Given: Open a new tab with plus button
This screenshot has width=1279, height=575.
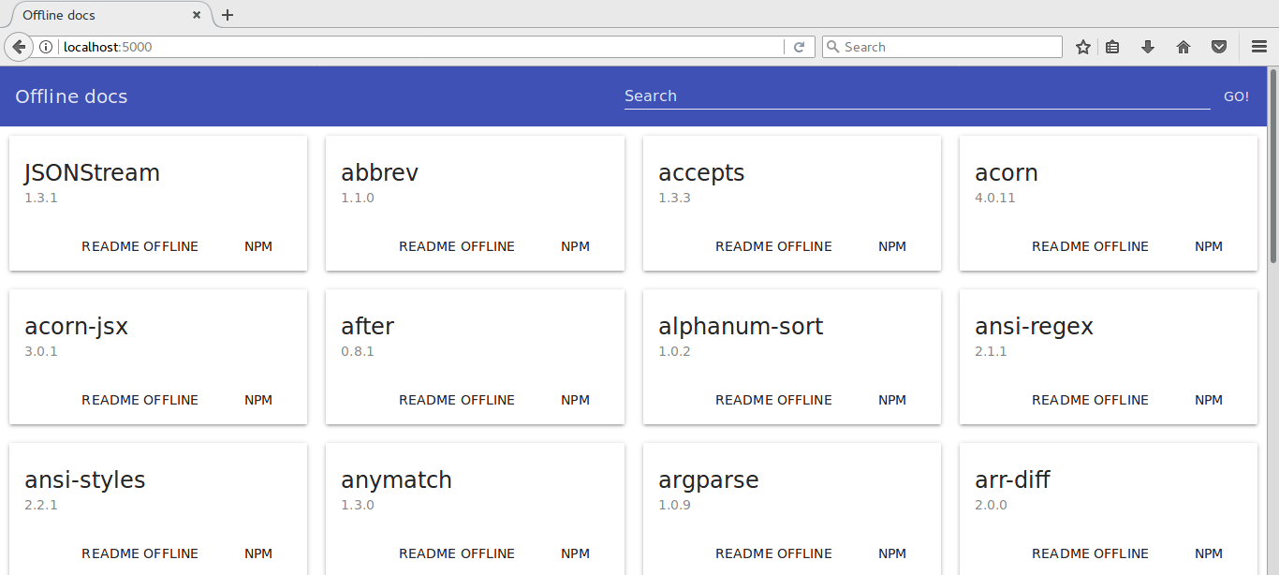Looking at the screenshot, I should [228, 15].
